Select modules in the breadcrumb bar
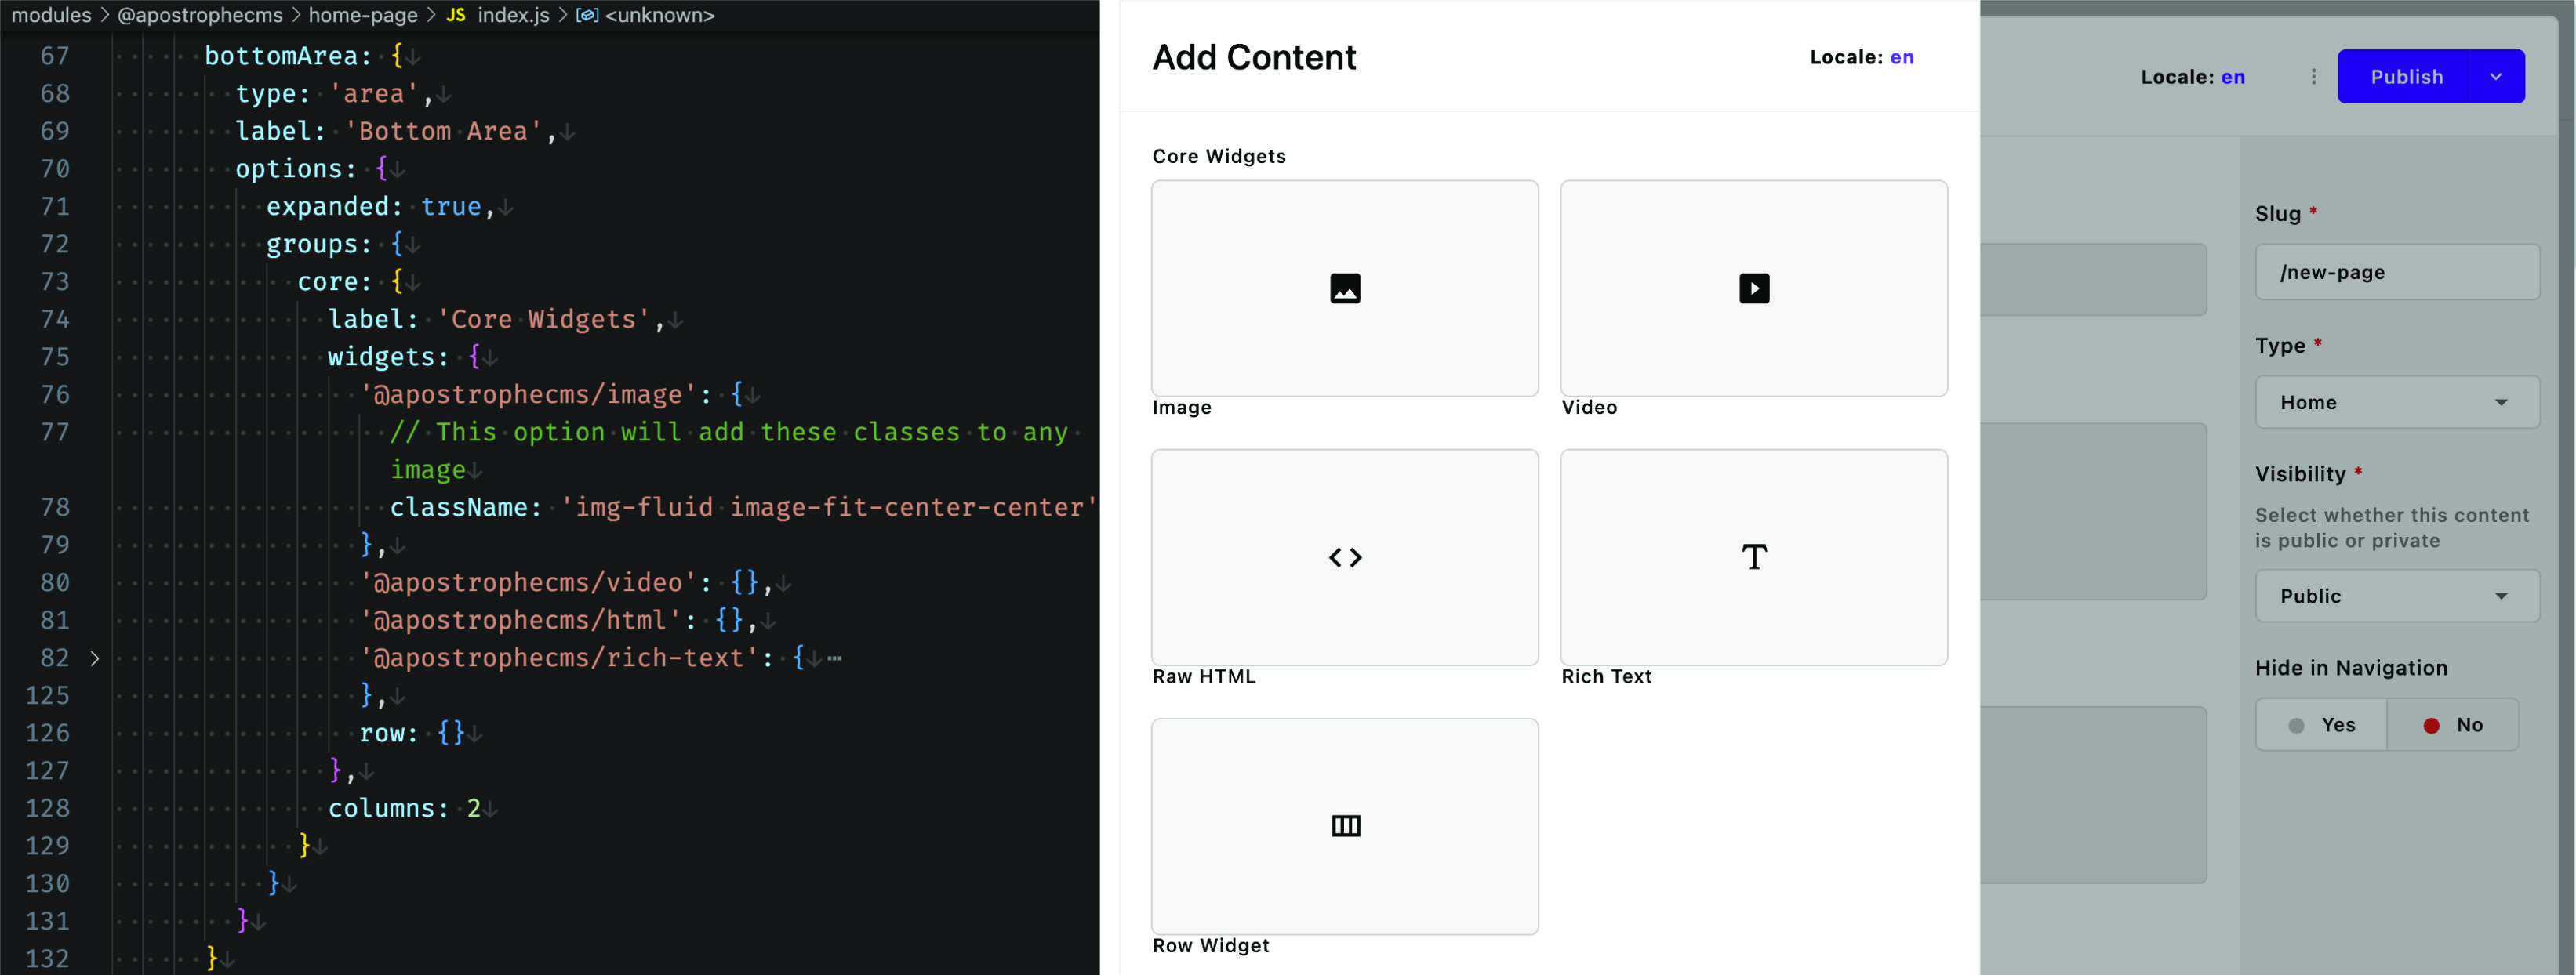 tap(50, 15)
